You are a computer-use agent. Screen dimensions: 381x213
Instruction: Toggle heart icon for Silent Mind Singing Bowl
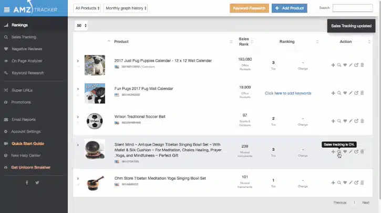pos(345,152)
